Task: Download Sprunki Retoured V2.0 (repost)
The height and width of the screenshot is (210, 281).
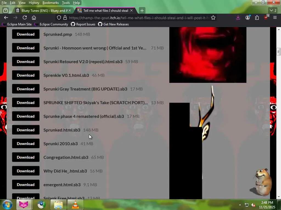Action: pyautogui.click(x=26, y=62)
